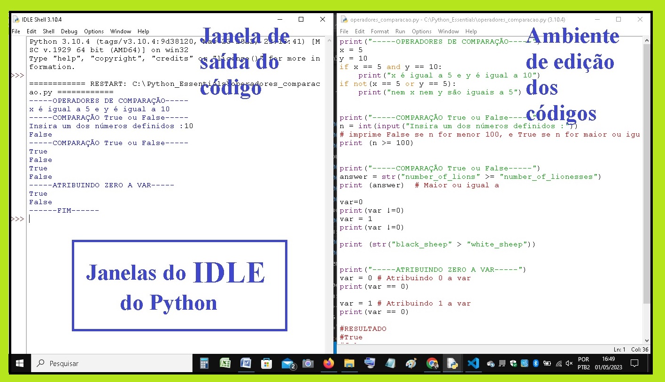Click '------FIM------' output line in shell

64,210
